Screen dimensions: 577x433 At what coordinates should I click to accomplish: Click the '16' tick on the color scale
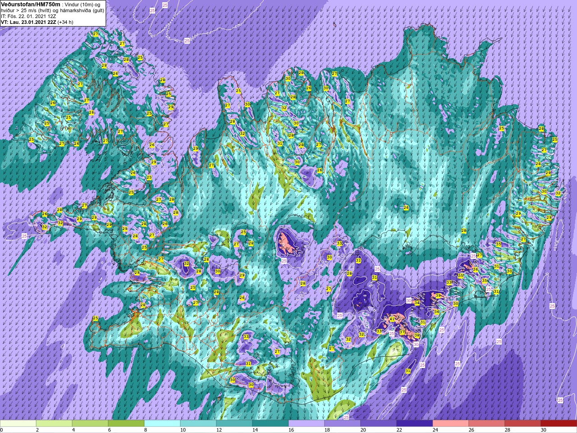click(x=291, y=430)
